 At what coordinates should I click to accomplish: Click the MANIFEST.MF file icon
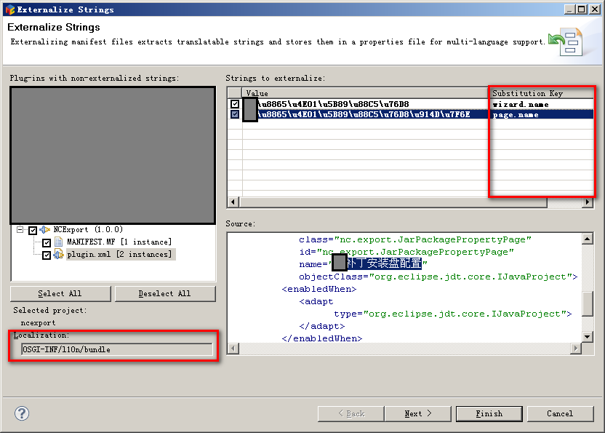(59, 242)
